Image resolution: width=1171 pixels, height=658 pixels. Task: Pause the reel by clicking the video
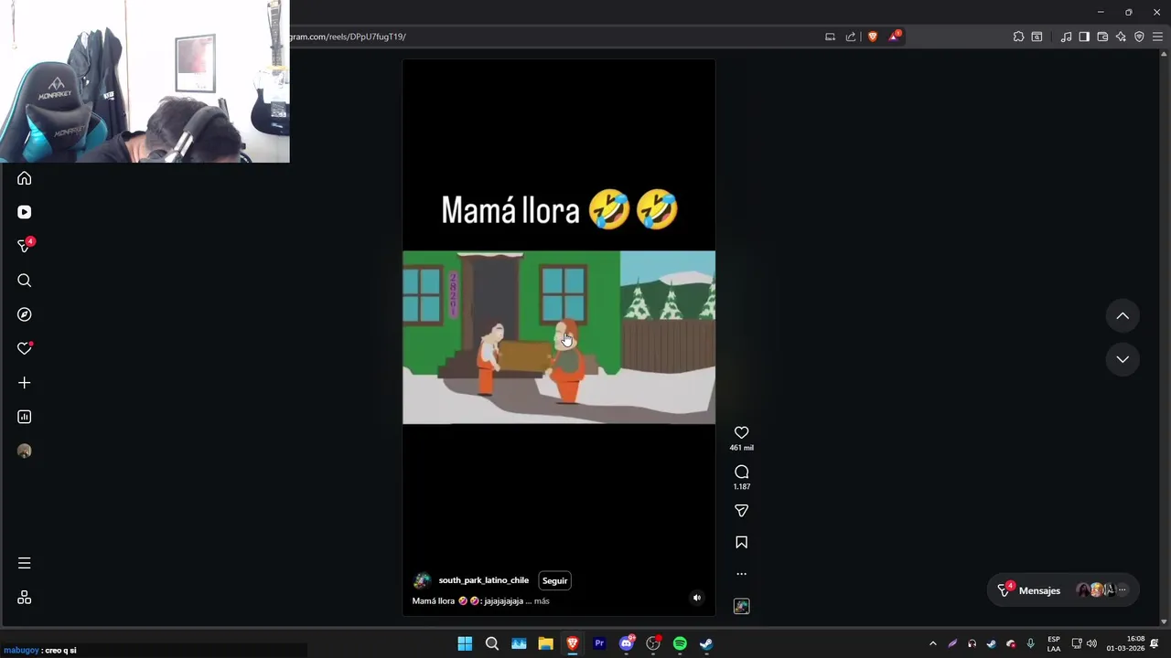(x=559, y=337)
